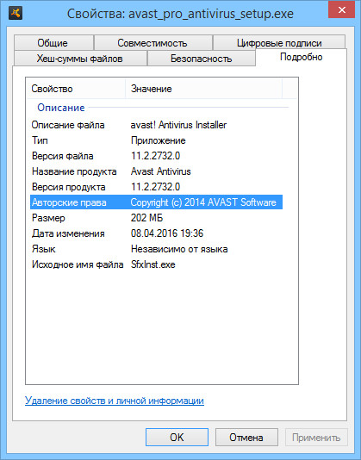Click the SfxInst.exe value
Image resolution: width=361 pixels, height=460 pixels.
pos(152,264)
